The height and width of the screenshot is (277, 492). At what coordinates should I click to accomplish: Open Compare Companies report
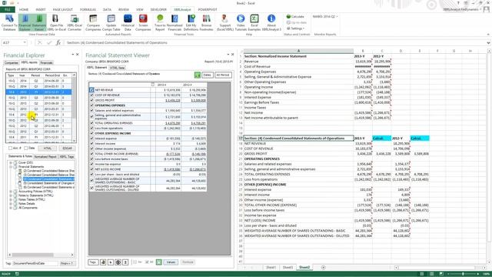[93, 22]
